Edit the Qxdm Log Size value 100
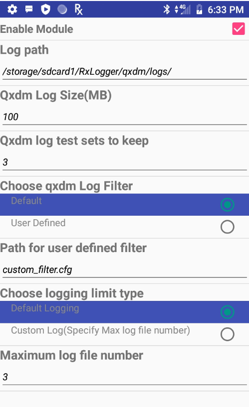This screenshot has height=407, width=249. click(x=125, y=117)
